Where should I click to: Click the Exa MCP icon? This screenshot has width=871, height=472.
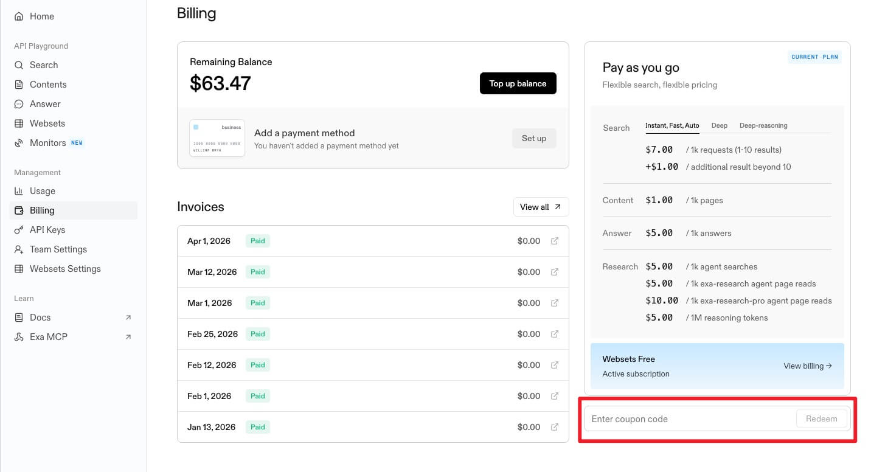tap(19, 337)
